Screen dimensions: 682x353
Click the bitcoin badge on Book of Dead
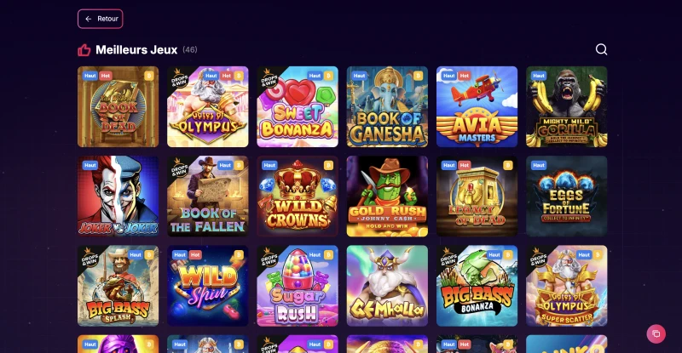click(x=149, y=76)
